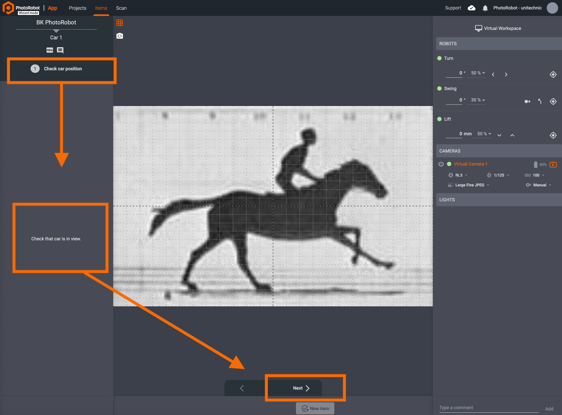The height and width of the screenshot is (415, 562).
Task: Open the Virtual Workspace monitor icon
Action: pos(478,28)
